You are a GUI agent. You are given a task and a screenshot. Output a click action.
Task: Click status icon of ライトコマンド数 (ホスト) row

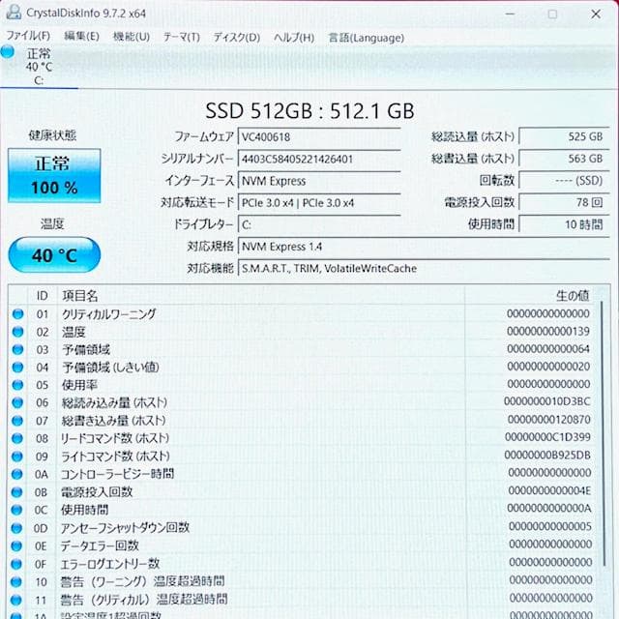17,457
